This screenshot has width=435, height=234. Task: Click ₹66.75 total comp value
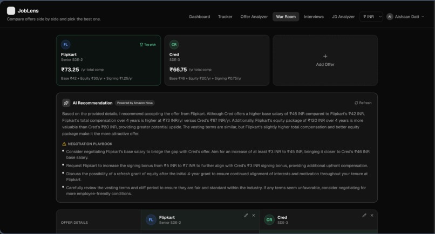(178, 70)
